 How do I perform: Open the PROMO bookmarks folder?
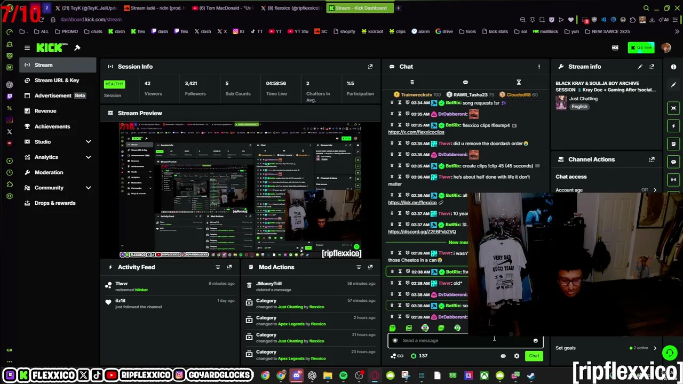pyautogui.click(x=66, y=31)
